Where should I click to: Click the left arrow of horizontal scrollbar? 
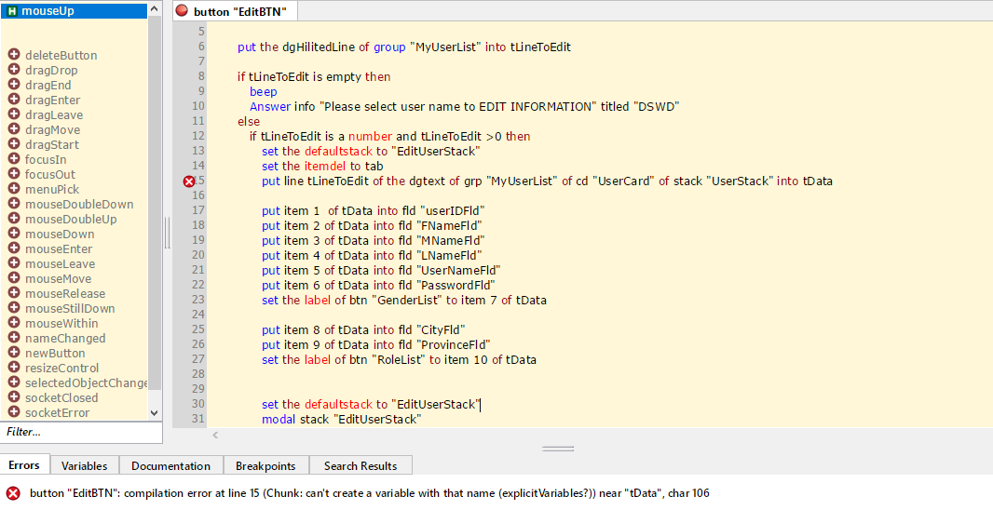[x=216, y=435]
